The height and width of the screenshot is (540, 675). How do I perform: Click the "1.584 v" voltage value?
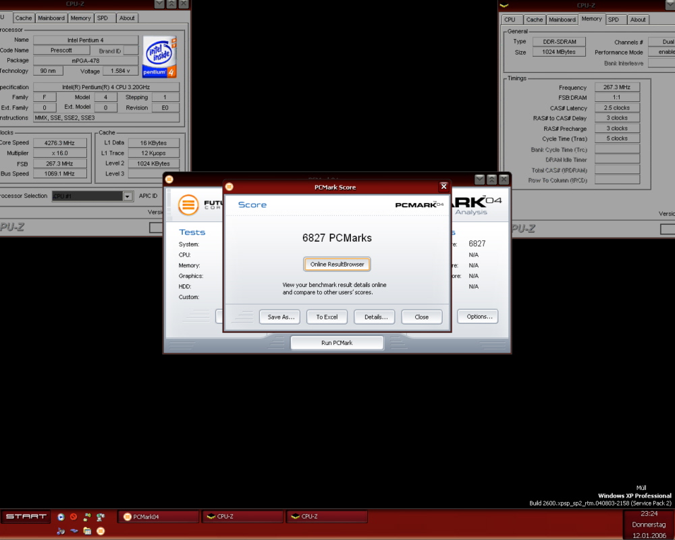(121, 71)
